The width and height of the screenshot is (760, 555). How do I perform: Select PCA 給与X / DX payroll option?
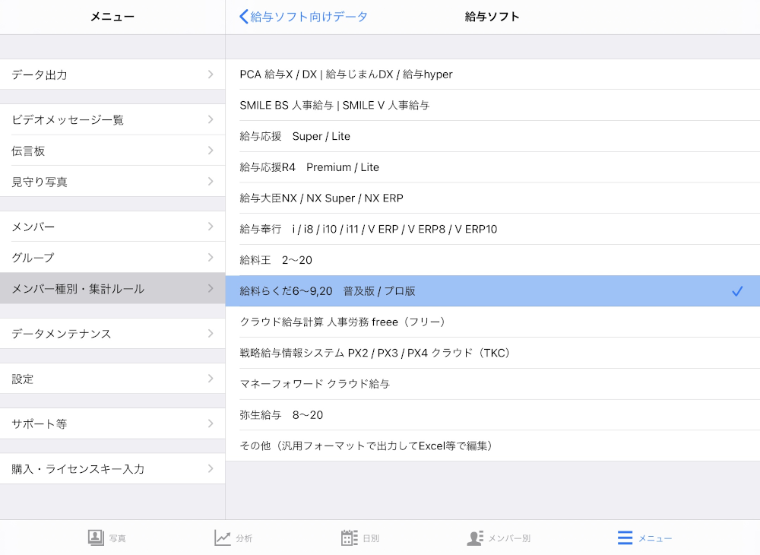coord(492,75)
